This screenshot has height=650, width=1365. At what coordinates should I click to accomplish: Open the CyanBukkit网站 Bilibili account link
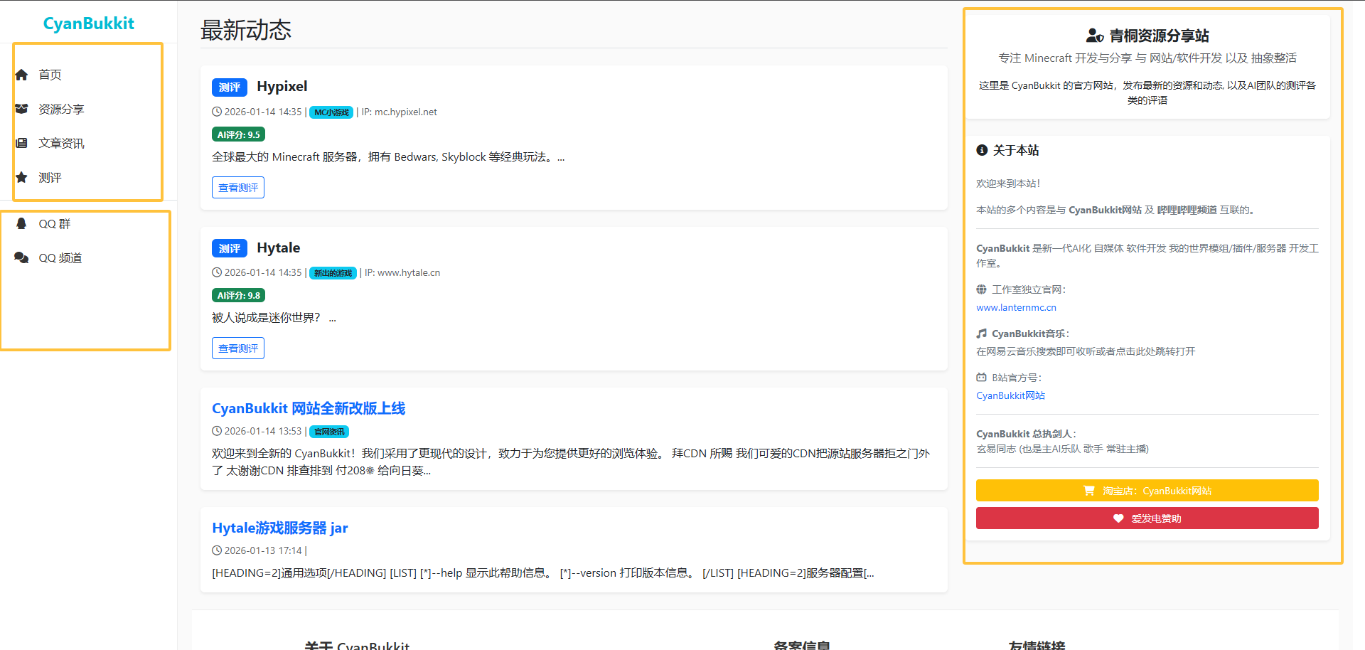coord(1010,395)
